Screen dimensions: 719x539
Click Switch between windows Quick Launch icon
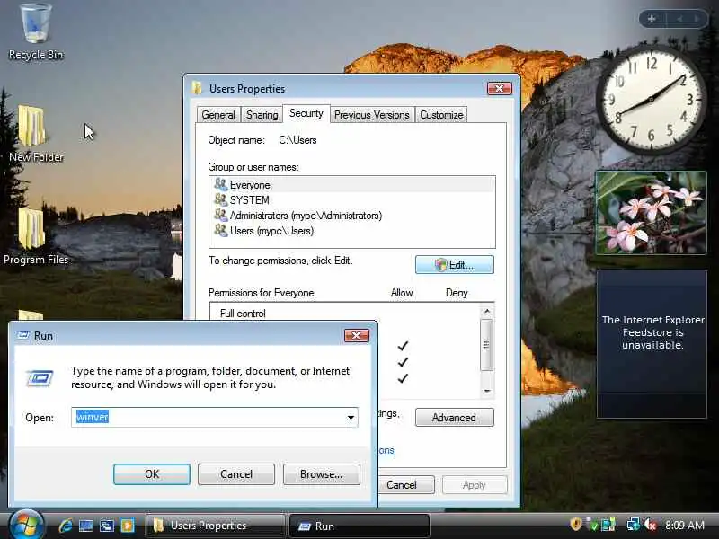[x=107, y=526]
